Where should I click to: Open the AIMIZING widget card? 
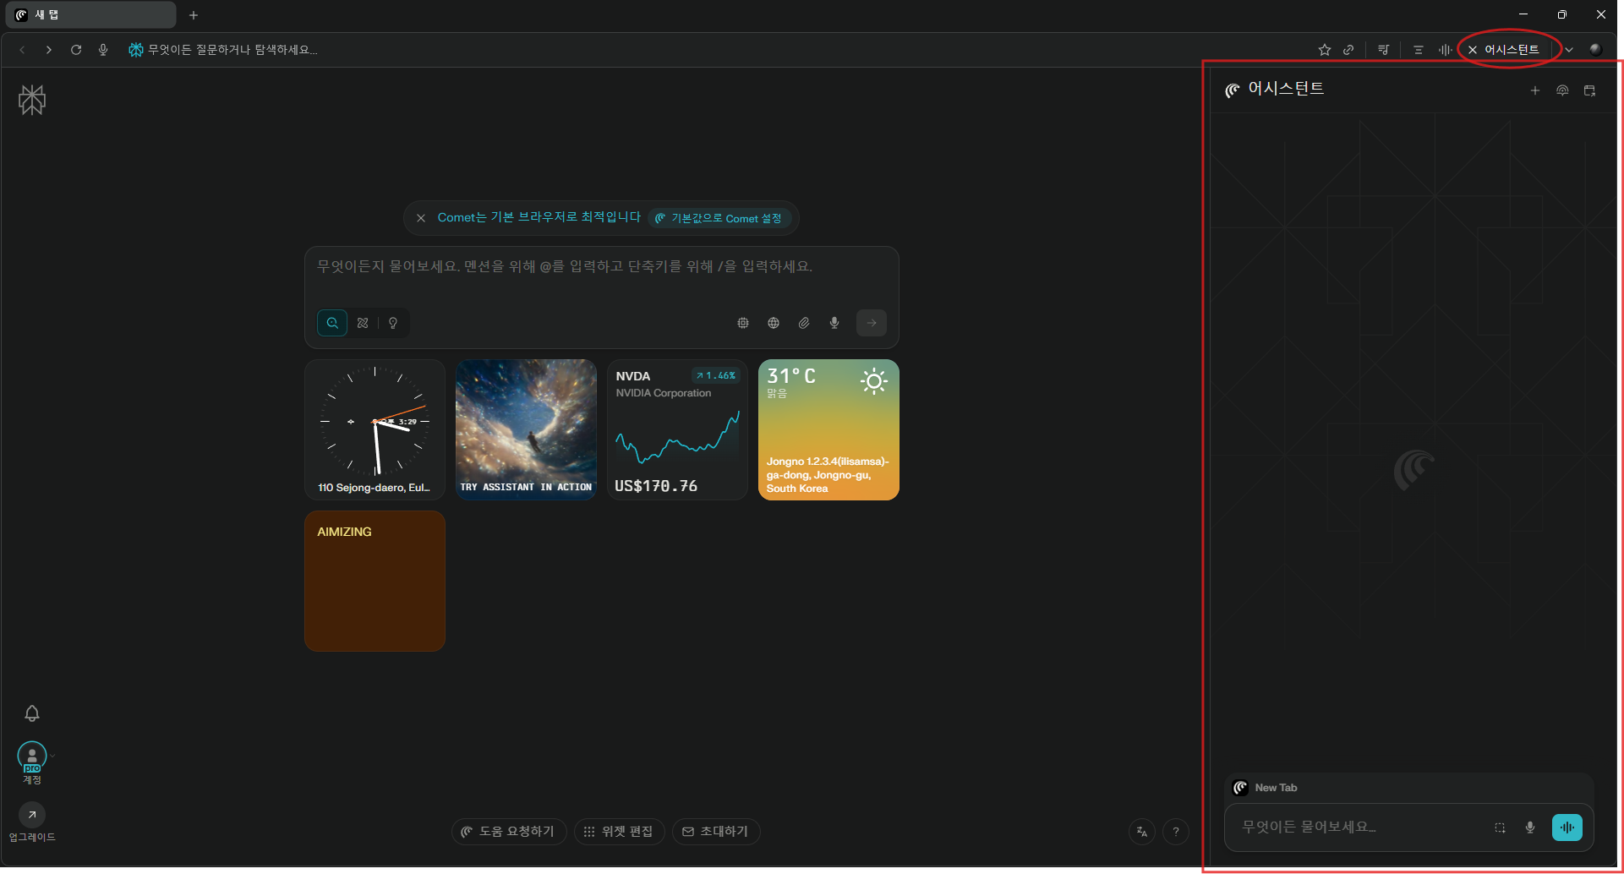click(x=375, y=581)
